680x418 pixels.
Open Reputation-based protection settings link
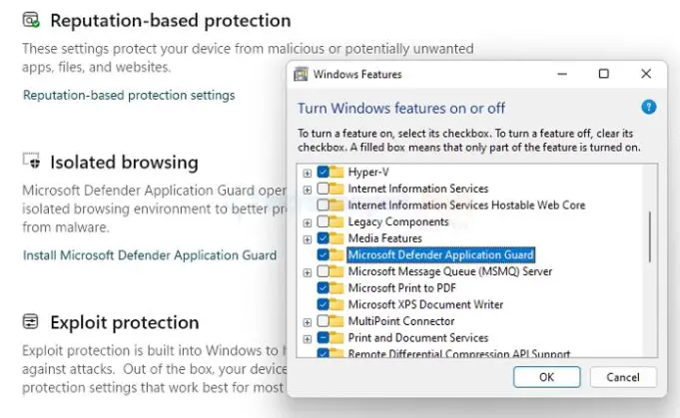[129, 95]
